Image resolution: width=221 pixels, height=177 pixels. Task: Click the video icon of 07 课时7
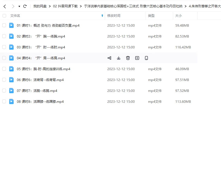click(x=11, y=91)
